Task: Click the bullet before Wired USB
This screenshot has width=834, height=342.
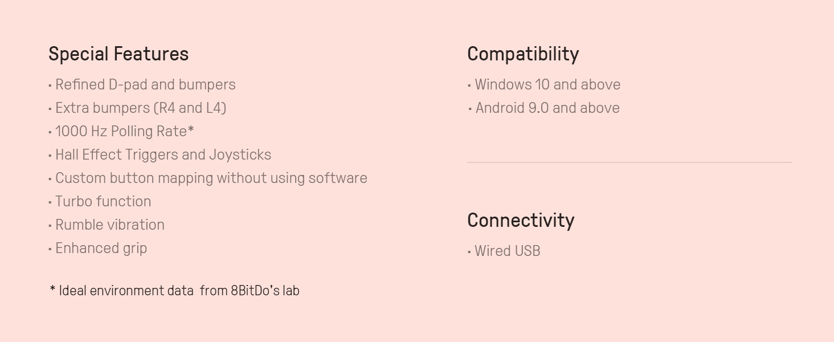Action: (469, 252)
